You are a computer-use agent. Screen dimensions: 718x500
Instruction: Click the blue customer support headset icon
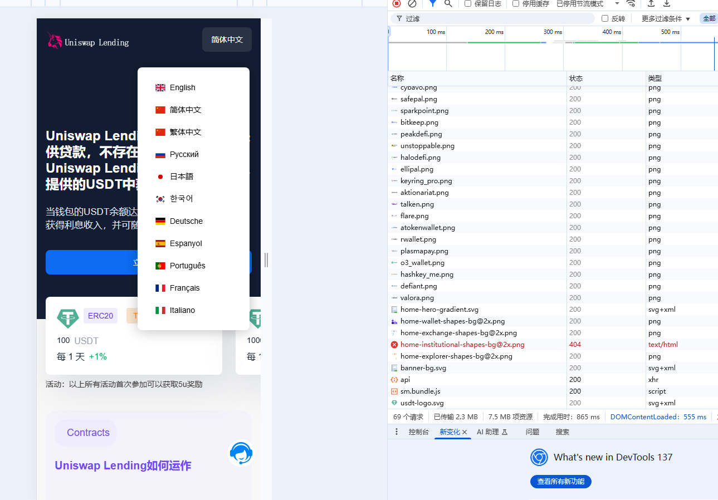pyautogui.click(x=241, y=453)
